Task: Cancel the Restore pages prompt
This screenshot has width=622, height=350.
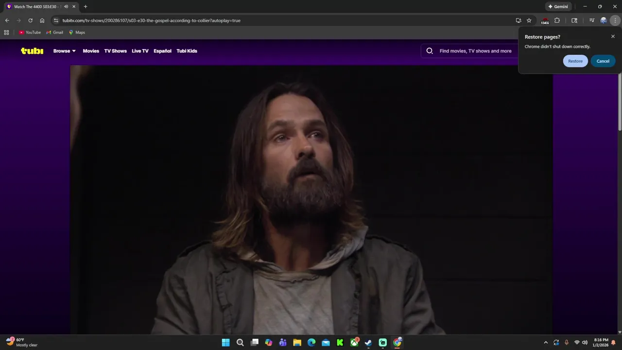Action: click(x=603, y=61)
